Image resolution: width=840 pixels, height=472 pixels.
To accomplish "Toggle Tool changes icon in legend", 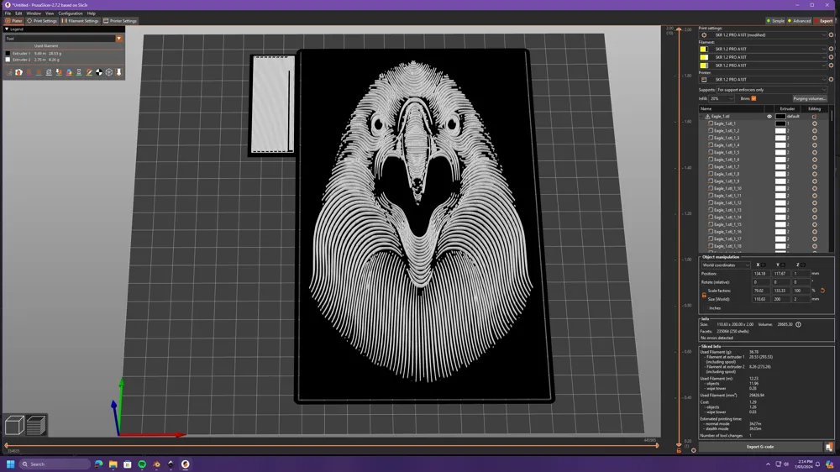I will click(59, 72).
